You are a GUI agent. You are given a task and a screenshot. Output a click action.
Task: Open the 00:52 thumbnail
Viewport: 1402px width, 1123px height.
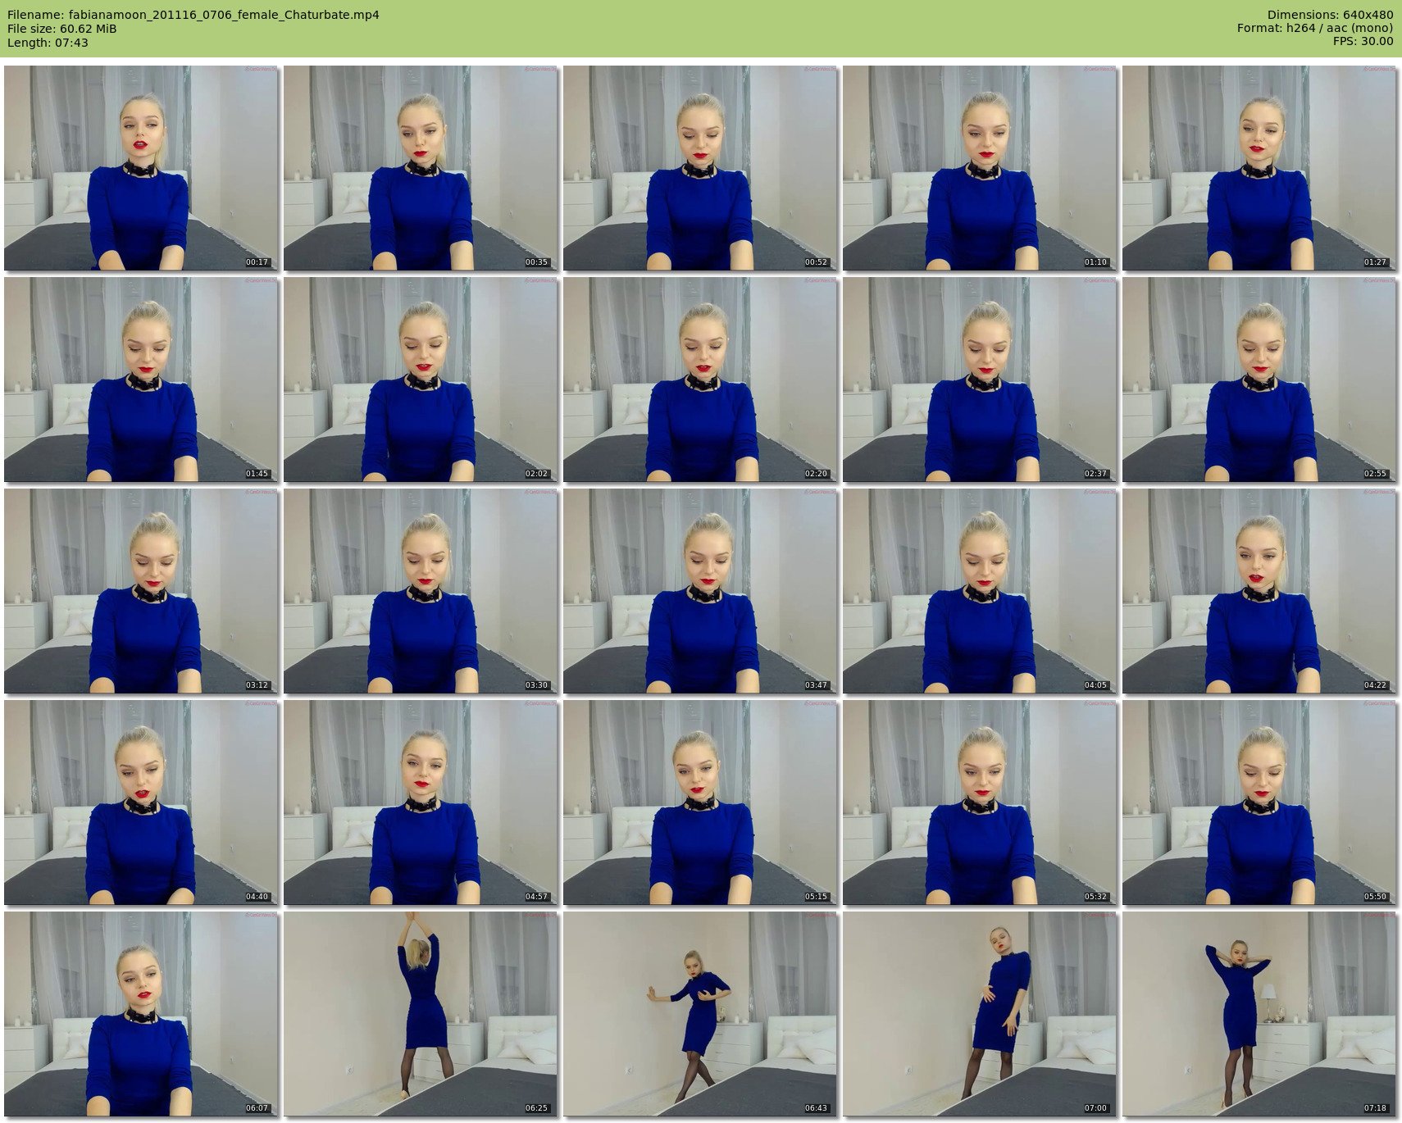(700, 168)
